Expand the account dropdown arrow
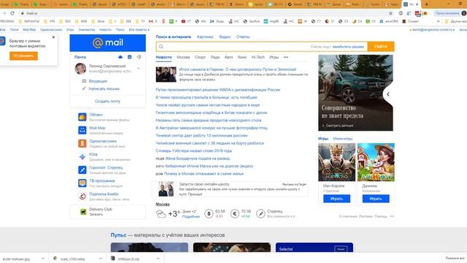467x263 pixels. (x=139, y=69)
